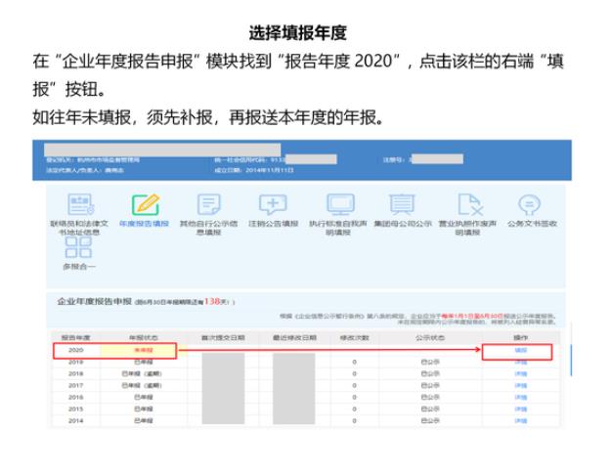Click the 报告年度 column header

(x=75, y=336)
